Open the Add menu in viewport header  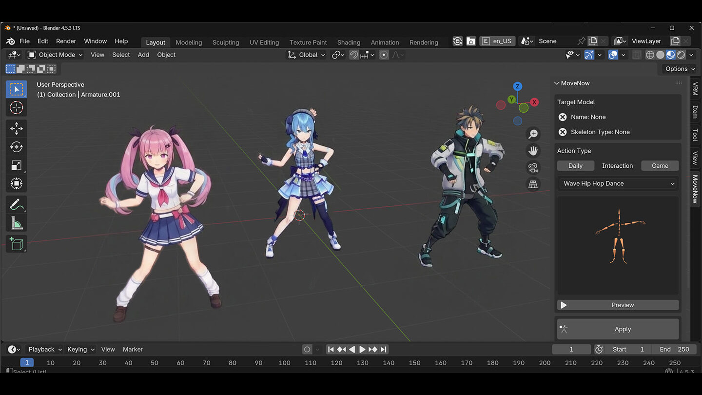tap(143, 55)
